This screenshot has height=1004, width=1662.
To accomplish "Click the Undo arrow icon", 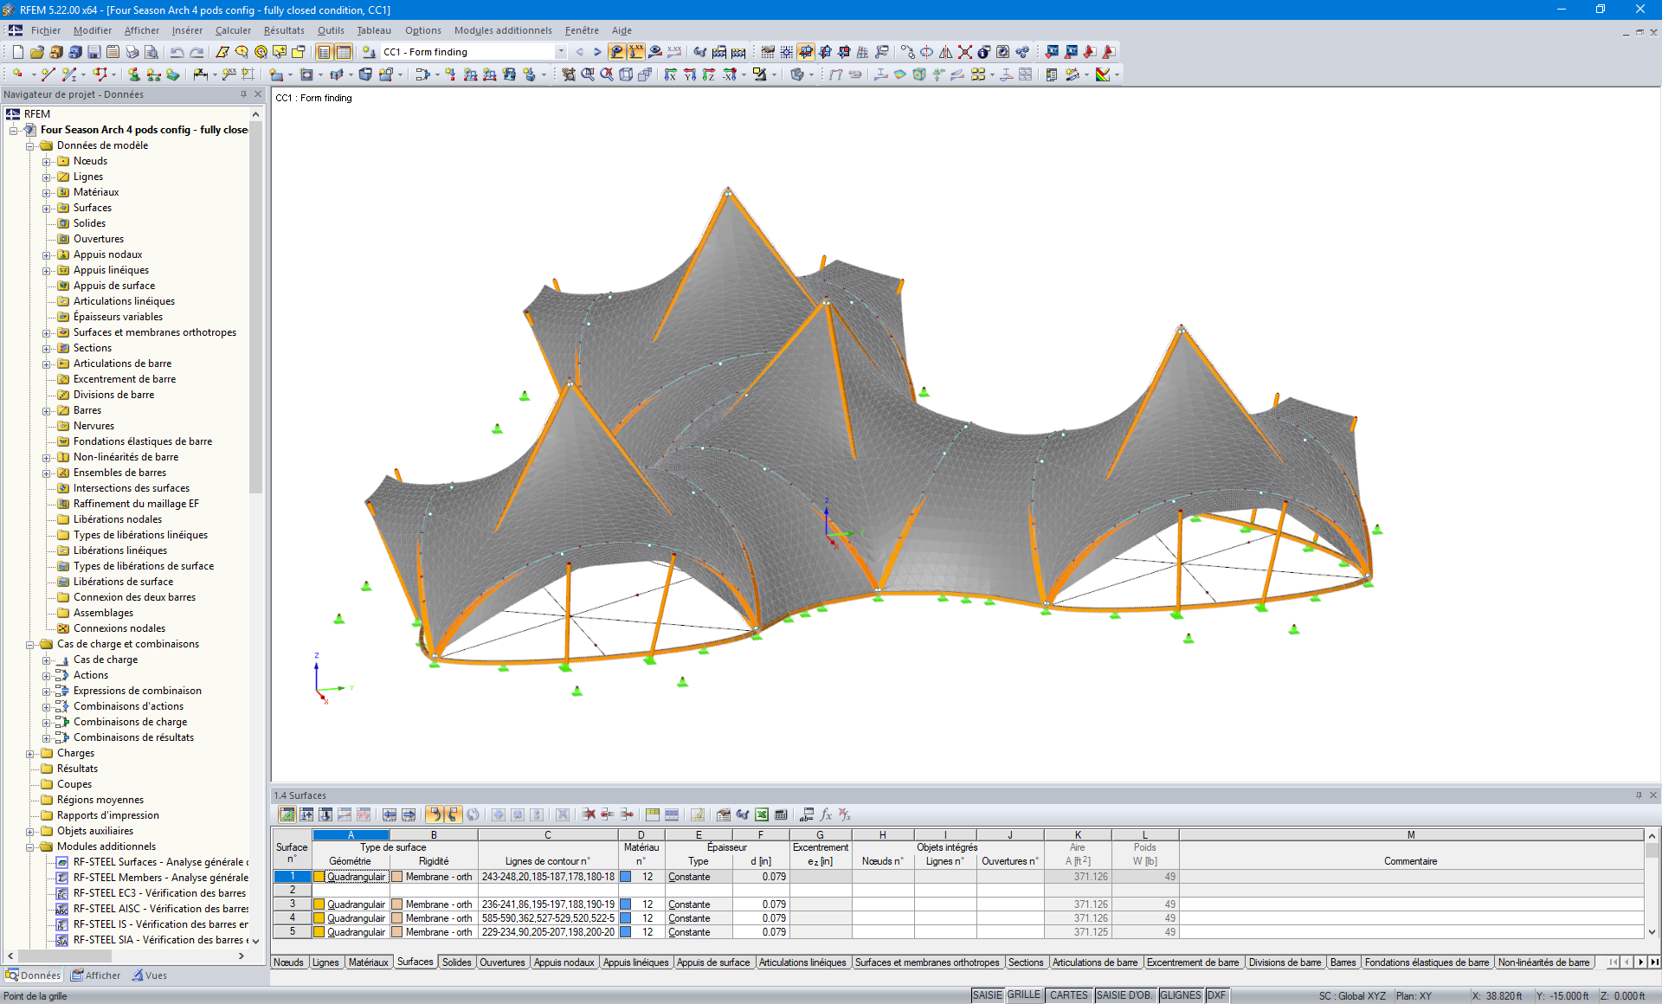I will [x=177, y=52].
